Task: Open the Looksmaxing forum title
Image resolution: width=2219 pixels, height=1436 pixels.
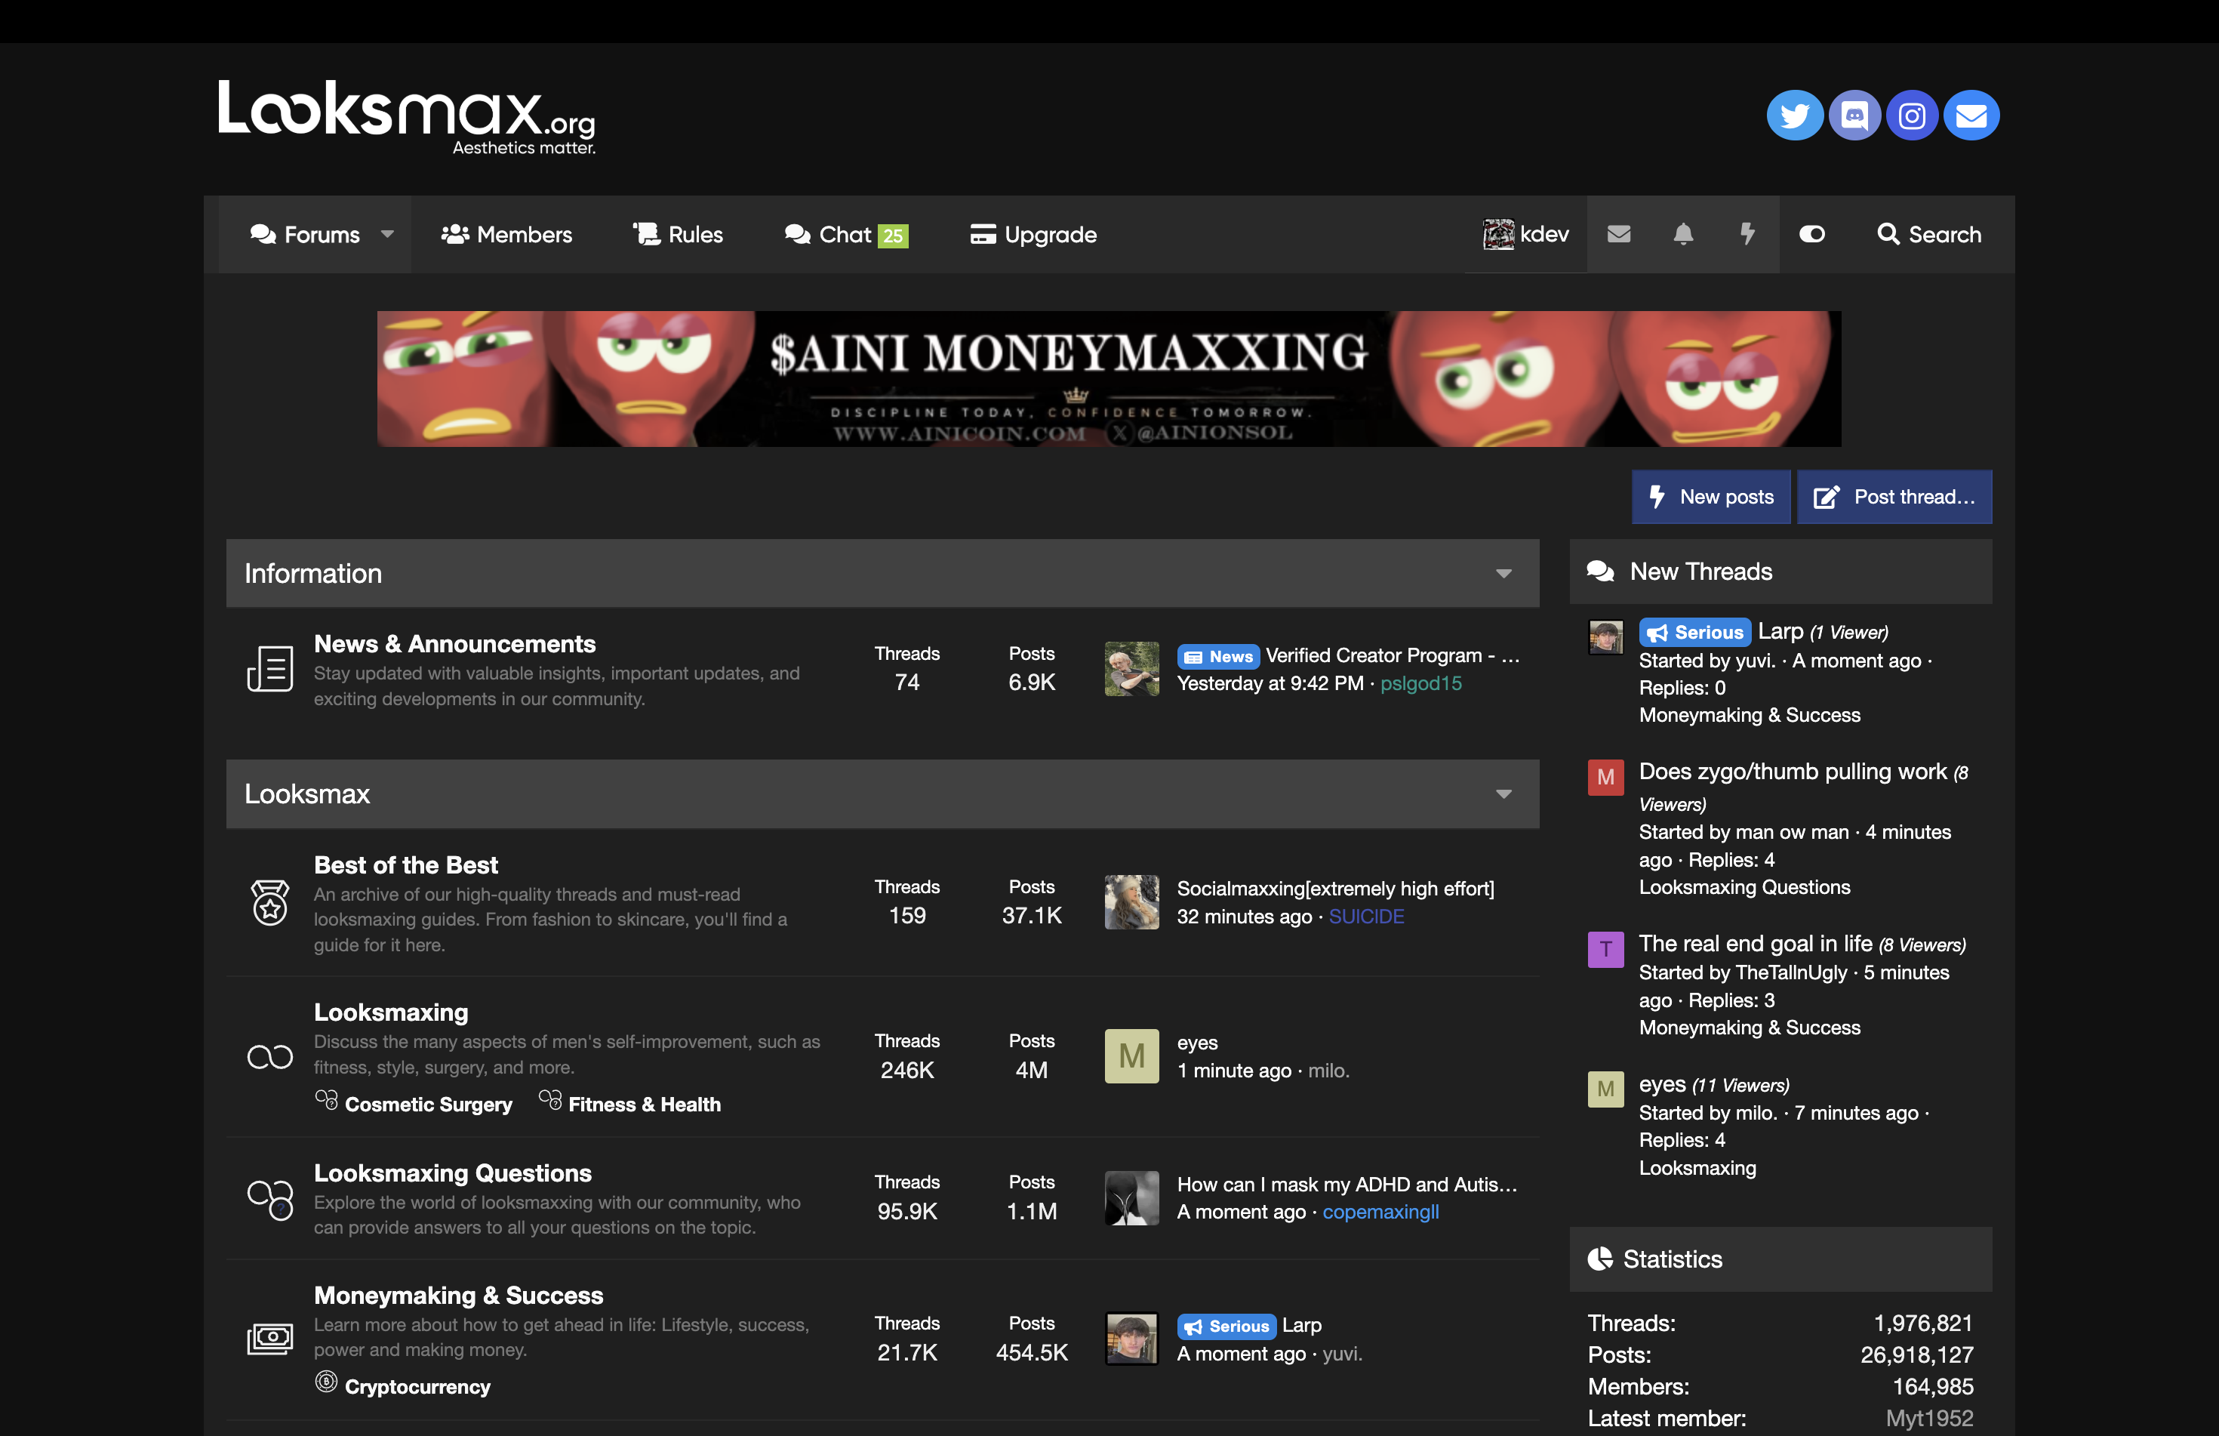Action: pos(392,1012)
